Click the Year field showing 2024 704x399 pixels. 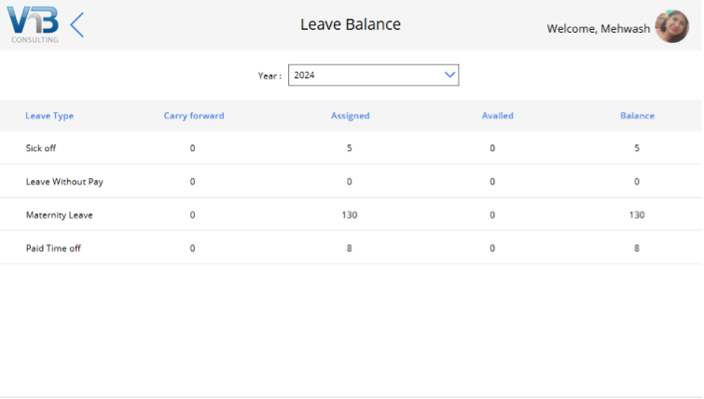pos(373,75)
